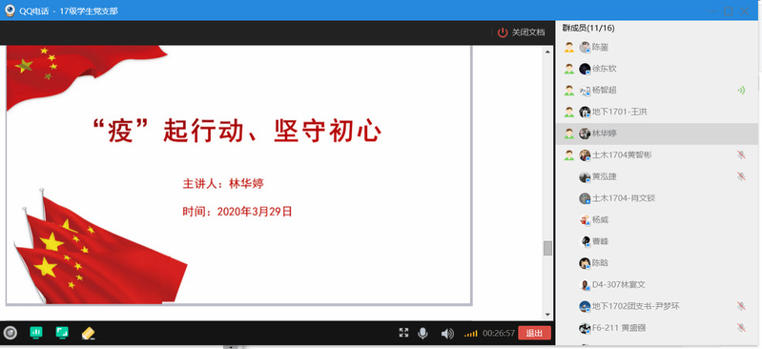Viewport: 762px width, 349px height.
Task: Click the green screen share icon
Action: coord(62,333)
